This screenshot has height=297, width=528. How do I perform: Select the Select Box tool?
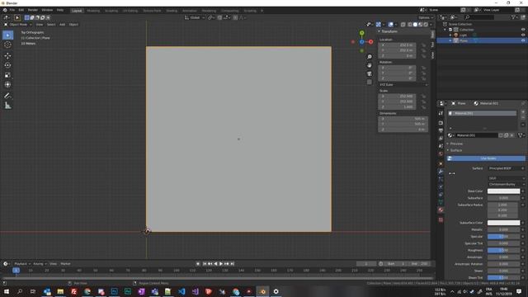click(7, 35)
